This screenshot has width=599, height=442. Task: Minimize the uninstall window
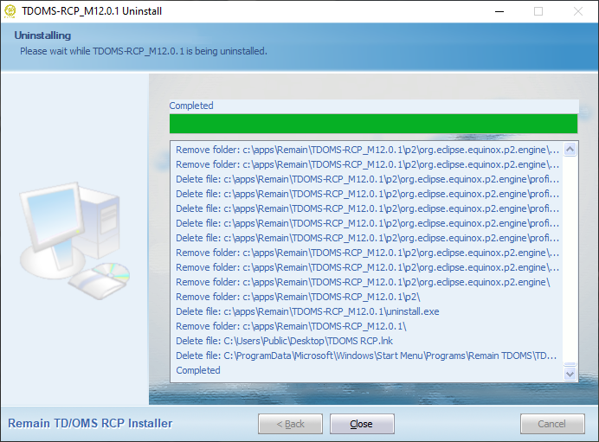pyautogui.click(x=499, y=11)
